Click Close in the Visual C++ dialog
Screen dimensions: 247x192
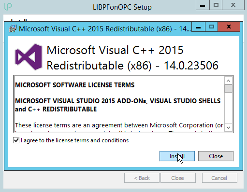(216, 156)
